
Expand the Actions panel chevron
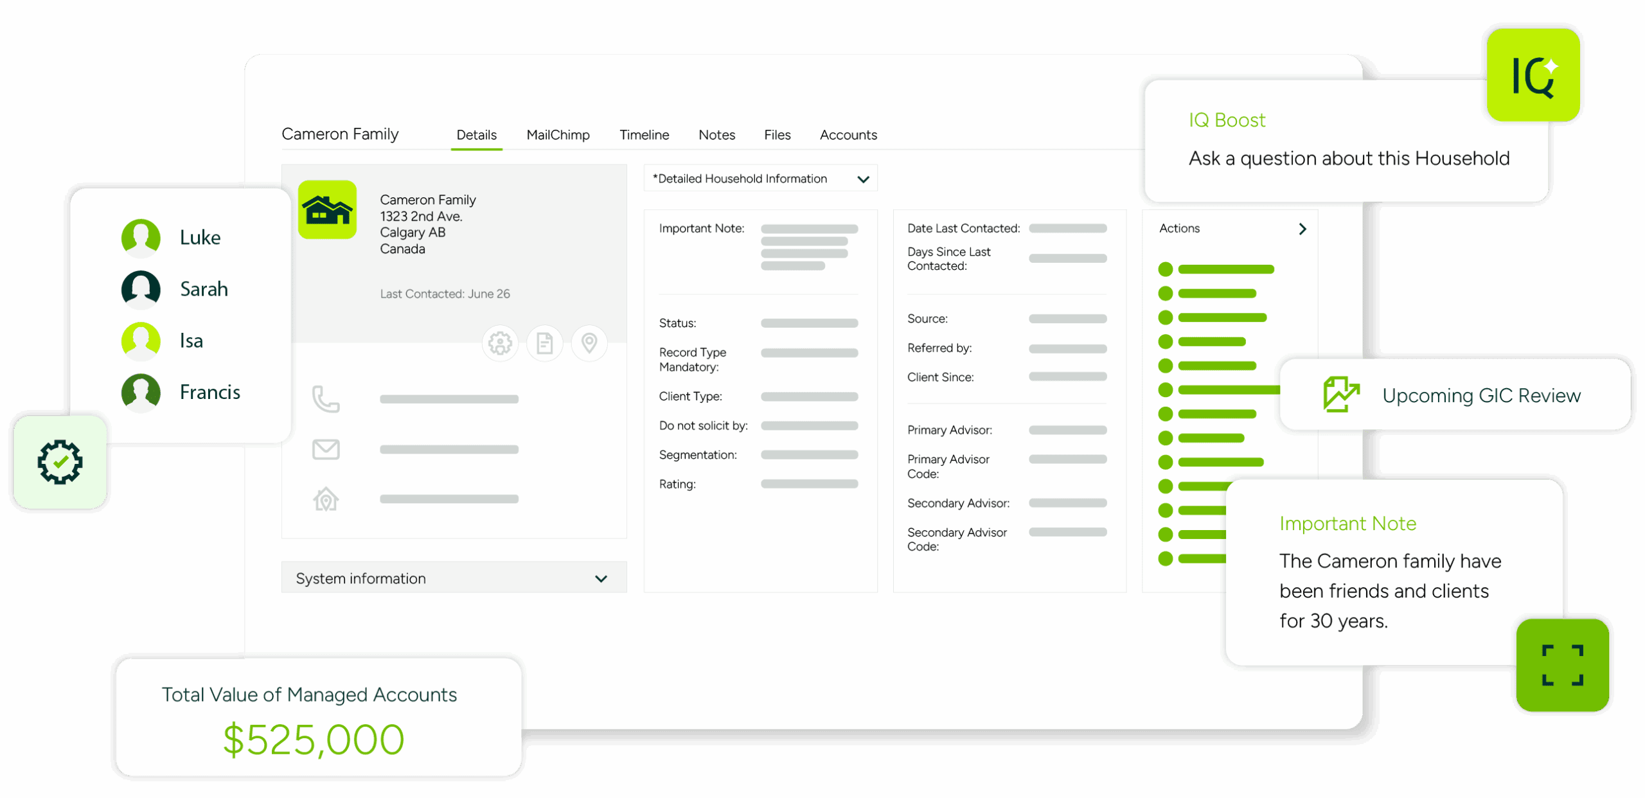[x=1303, y=229]
